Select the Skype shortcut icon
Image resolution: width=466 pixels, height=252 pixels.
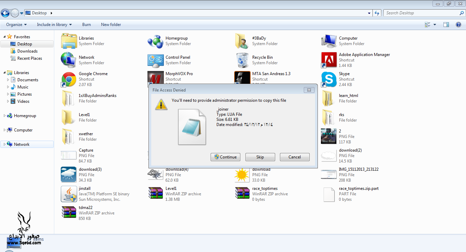click(329, 79)
